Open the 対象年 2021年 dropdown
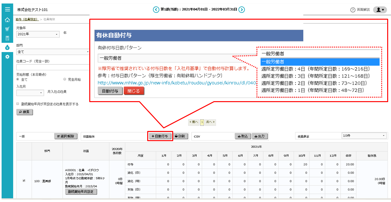This screenshot has width=391, height=202. click(x=38, y=34)
